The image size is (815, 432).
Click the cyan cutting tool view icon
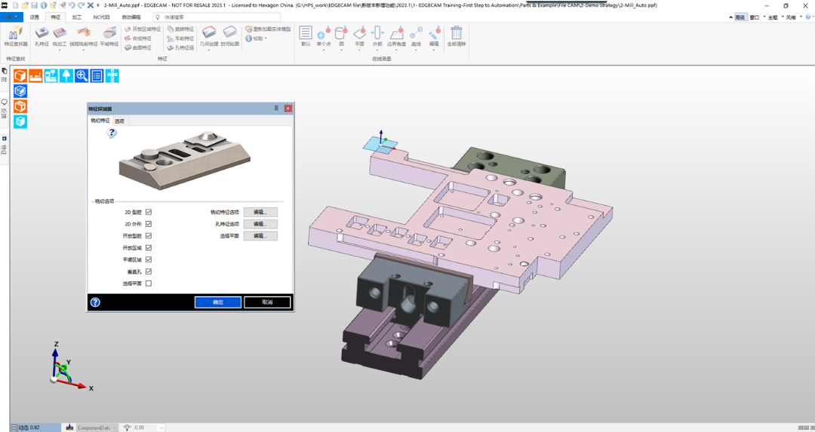coord(66,76)
